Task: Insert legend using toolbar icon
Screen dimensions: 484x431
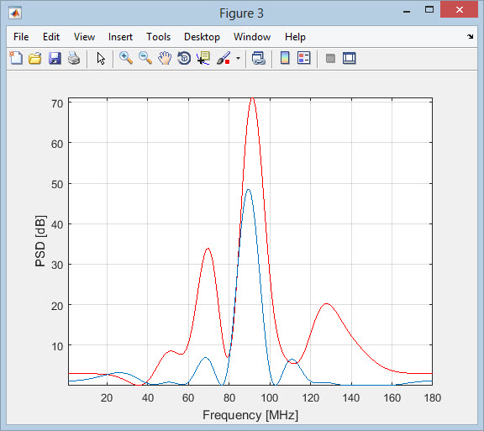Action: [x=304, y=58]
